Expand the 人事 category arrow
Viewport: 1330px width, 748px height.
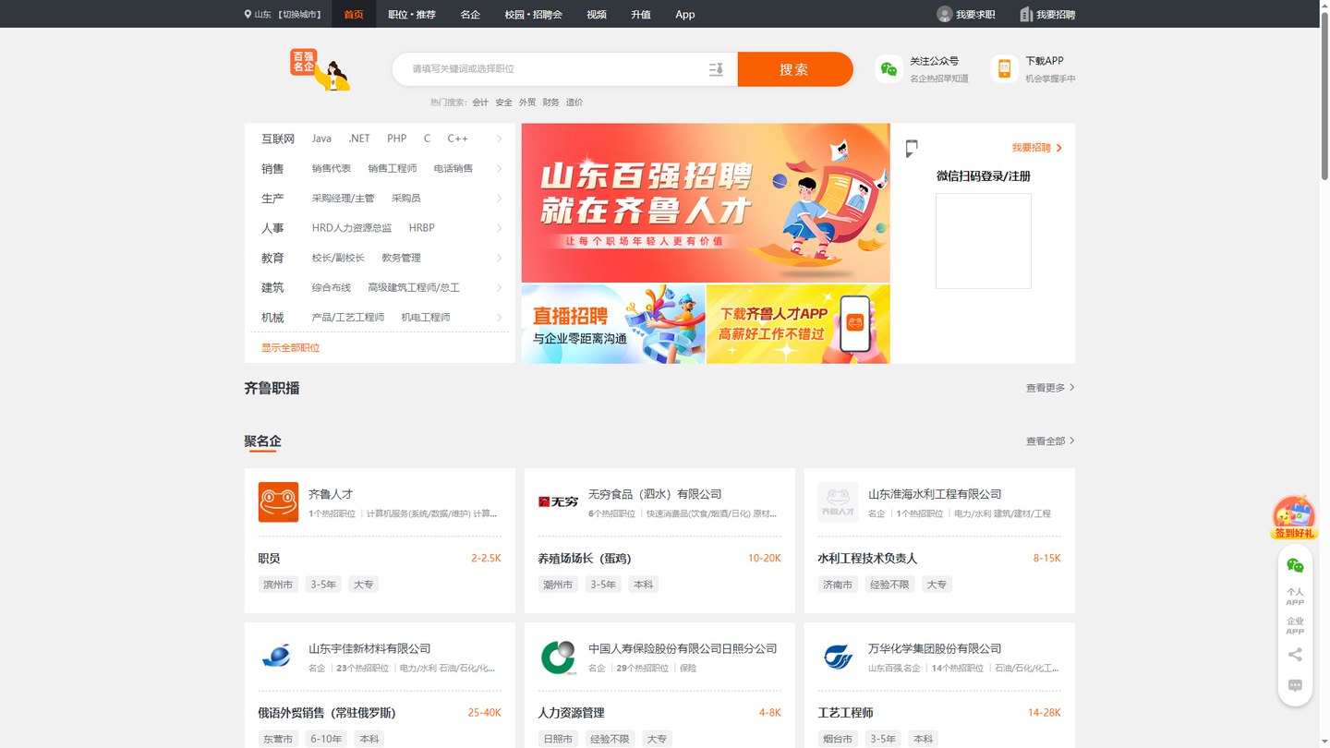pyautogui.click(x=499, y=228)
